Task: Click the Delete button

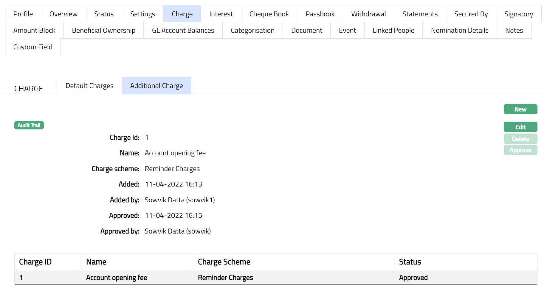Action: 520,139
